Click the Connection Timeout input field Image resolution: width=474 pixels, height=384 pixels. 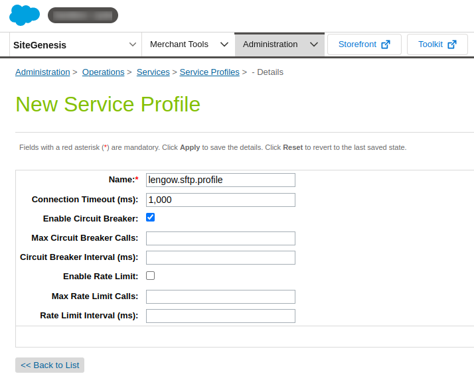pos(220,200)
